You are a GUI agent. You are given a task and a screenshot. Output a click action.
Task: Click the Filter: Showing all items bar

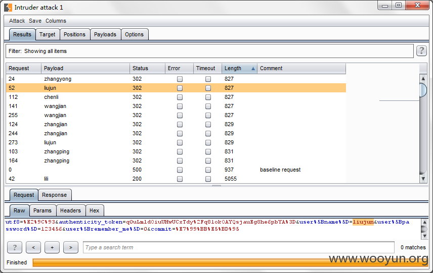209,51
